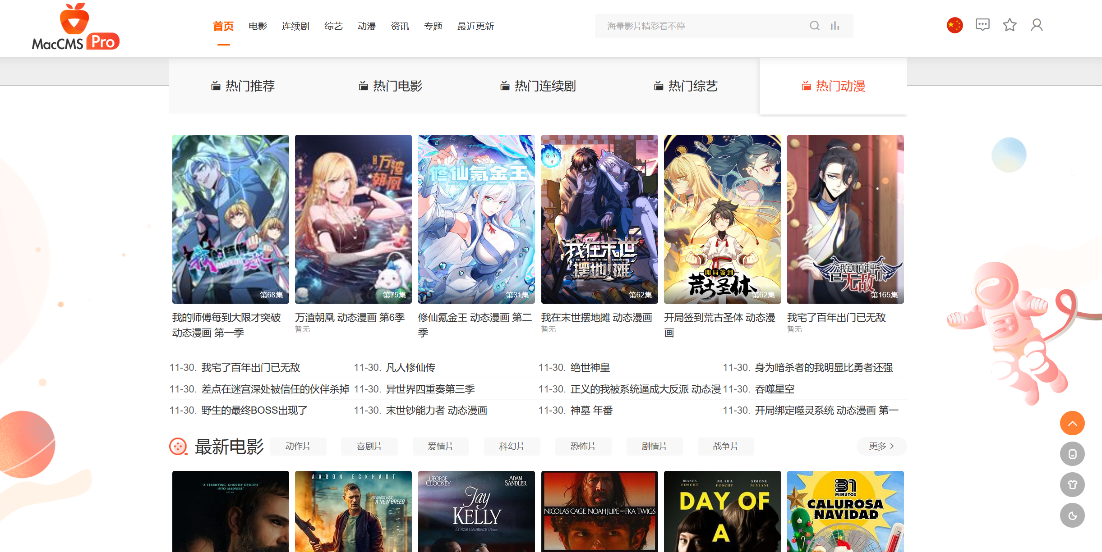Open the mobile phone QR icon on right
This screenshot has height=552, width=1102.
[1072, 454]
